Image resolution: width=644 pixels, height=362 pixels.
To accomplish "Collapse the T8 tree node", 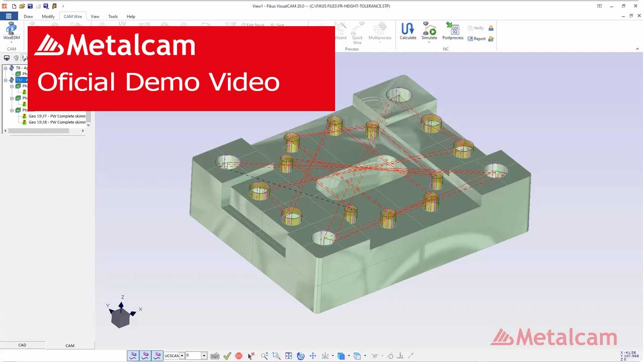I will coord(6,68).
